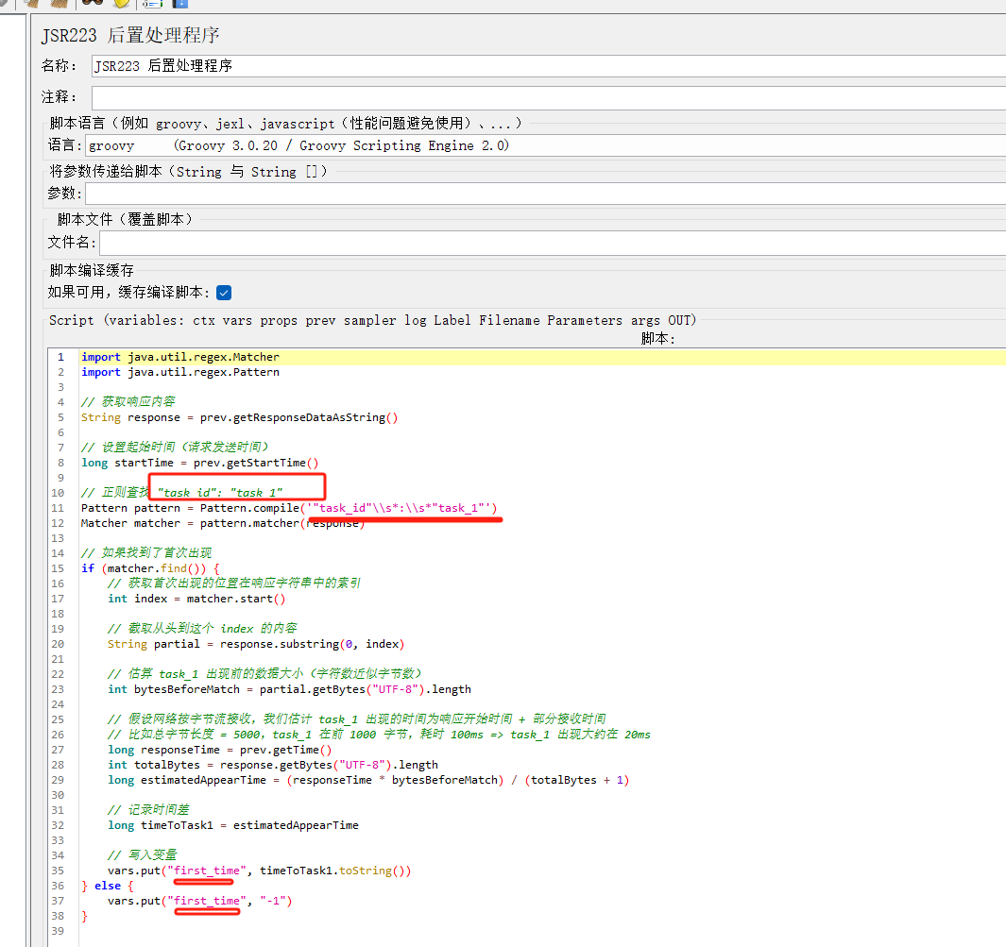The height and width of the screenshot is (947, 1006).
Task: Click the comment '// 获取响应内容' on line 4
Action: [128, 402]
